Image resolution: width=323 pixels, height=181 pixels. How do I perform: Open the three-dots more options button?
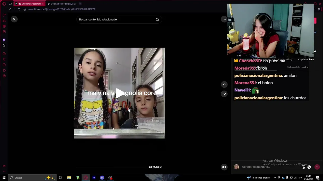point(224,19)
